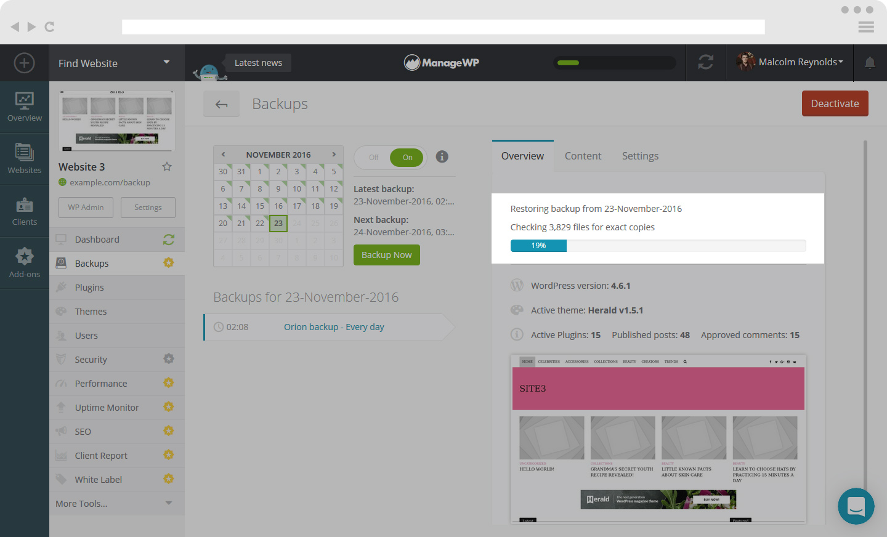This screenshot has width=887, height=537.
Task: Select November 22 in calendar
Action: point(260,224)
